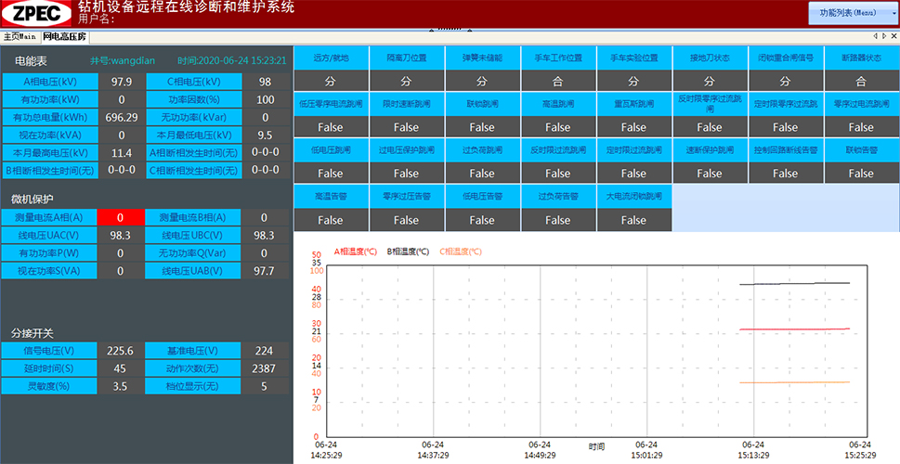Click the red 测量电流A相 alarm value cell

tap(121, 217)
